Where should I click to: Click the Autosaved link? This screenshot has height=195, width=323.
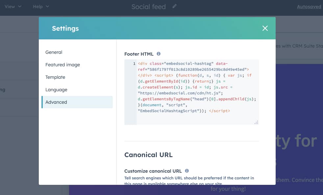pos(309,7)
